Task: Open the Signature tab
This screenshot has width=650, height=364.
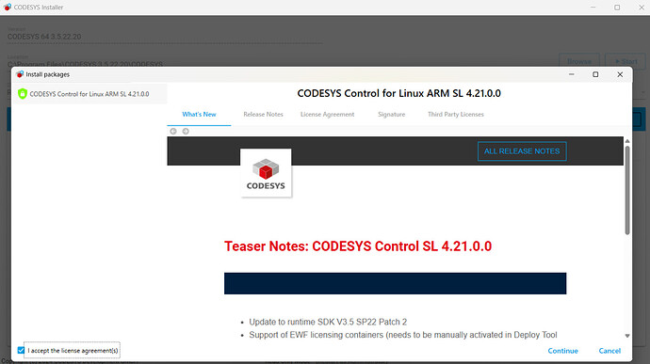Action: [391, 115]
